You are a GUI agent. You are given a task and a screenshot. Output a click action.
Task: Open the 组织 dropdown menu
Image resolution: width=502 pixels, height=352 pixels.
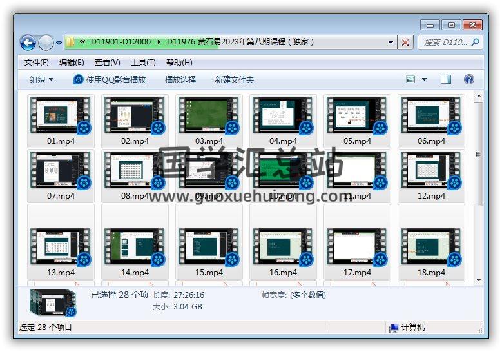click(x=41, y=79)
